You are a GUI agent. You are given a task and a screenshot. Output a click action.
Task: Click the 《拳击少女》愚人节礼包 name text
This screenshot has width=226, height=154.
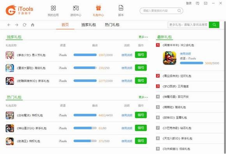click(x=31, y=55)
